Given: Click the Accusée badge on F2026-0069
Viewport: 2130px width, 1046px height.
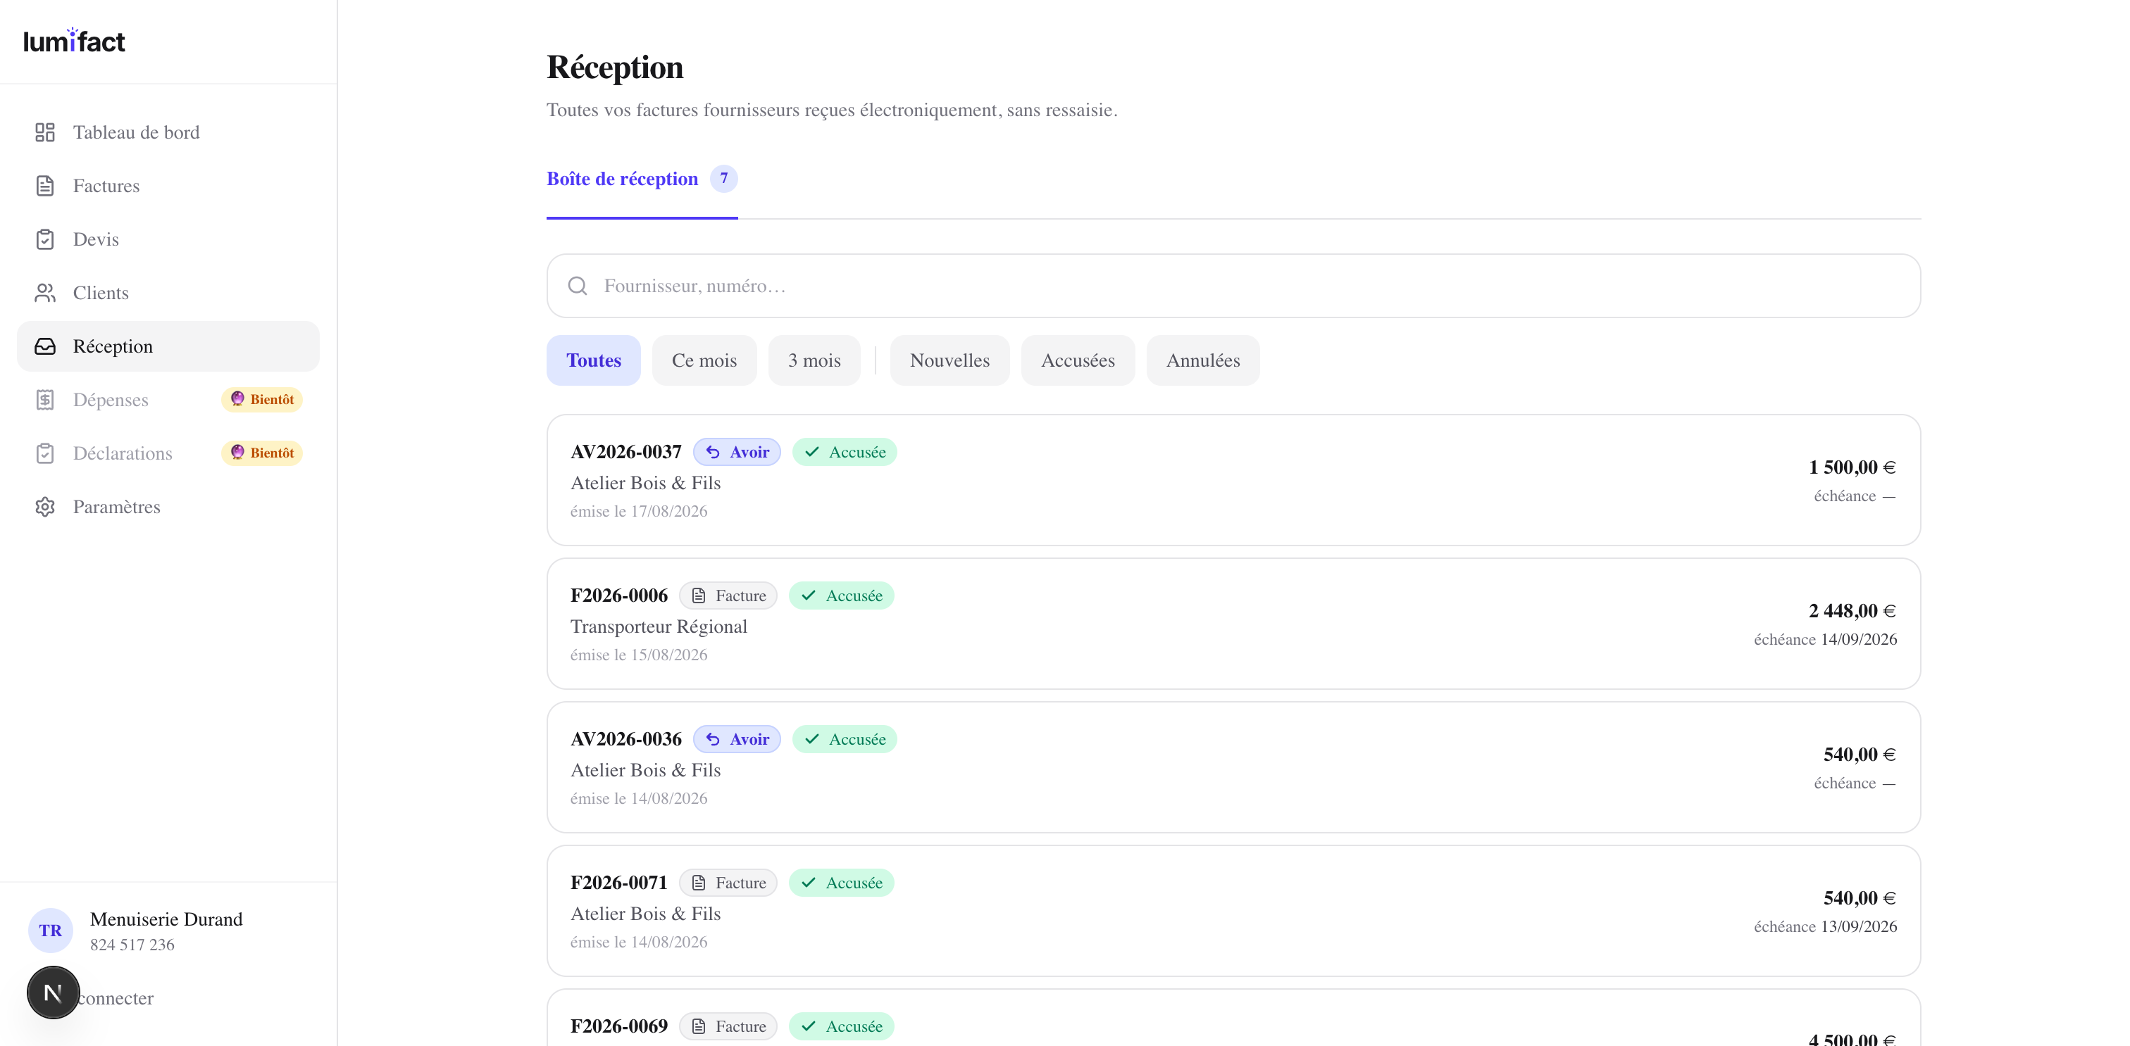Looking at the screenshot, I should point(841,1026).
